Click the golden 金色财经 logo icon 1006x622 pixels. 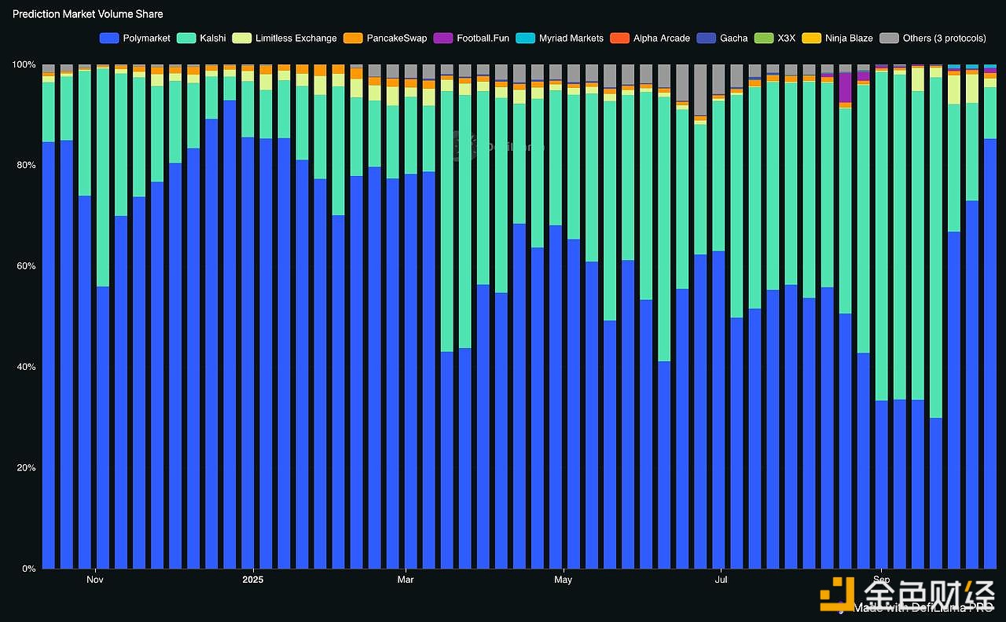[x=837, y=592]
